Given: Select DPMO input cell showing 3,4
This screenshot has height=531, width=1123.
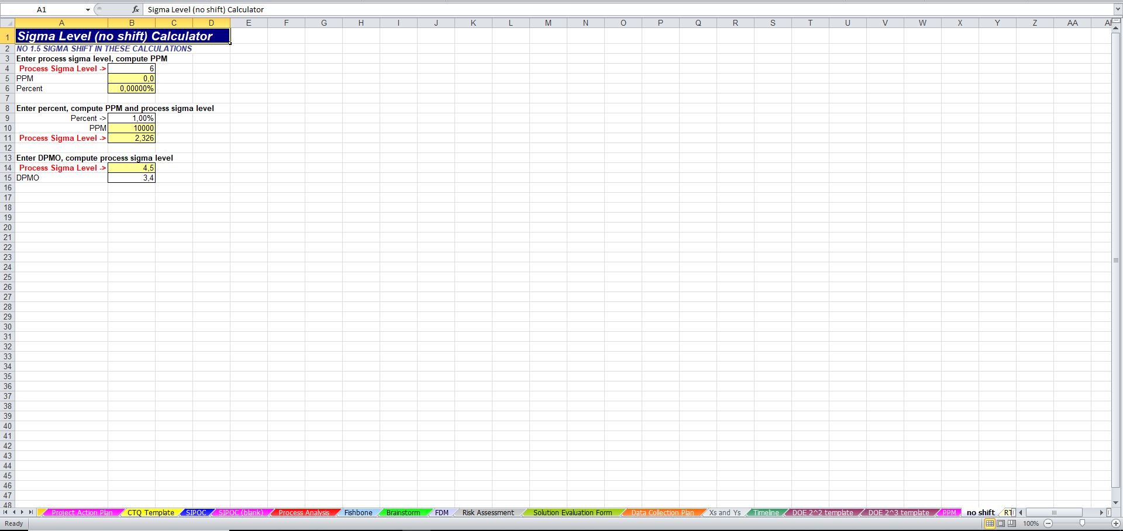Looking at the screenshot, I should [x=132, y=178].
